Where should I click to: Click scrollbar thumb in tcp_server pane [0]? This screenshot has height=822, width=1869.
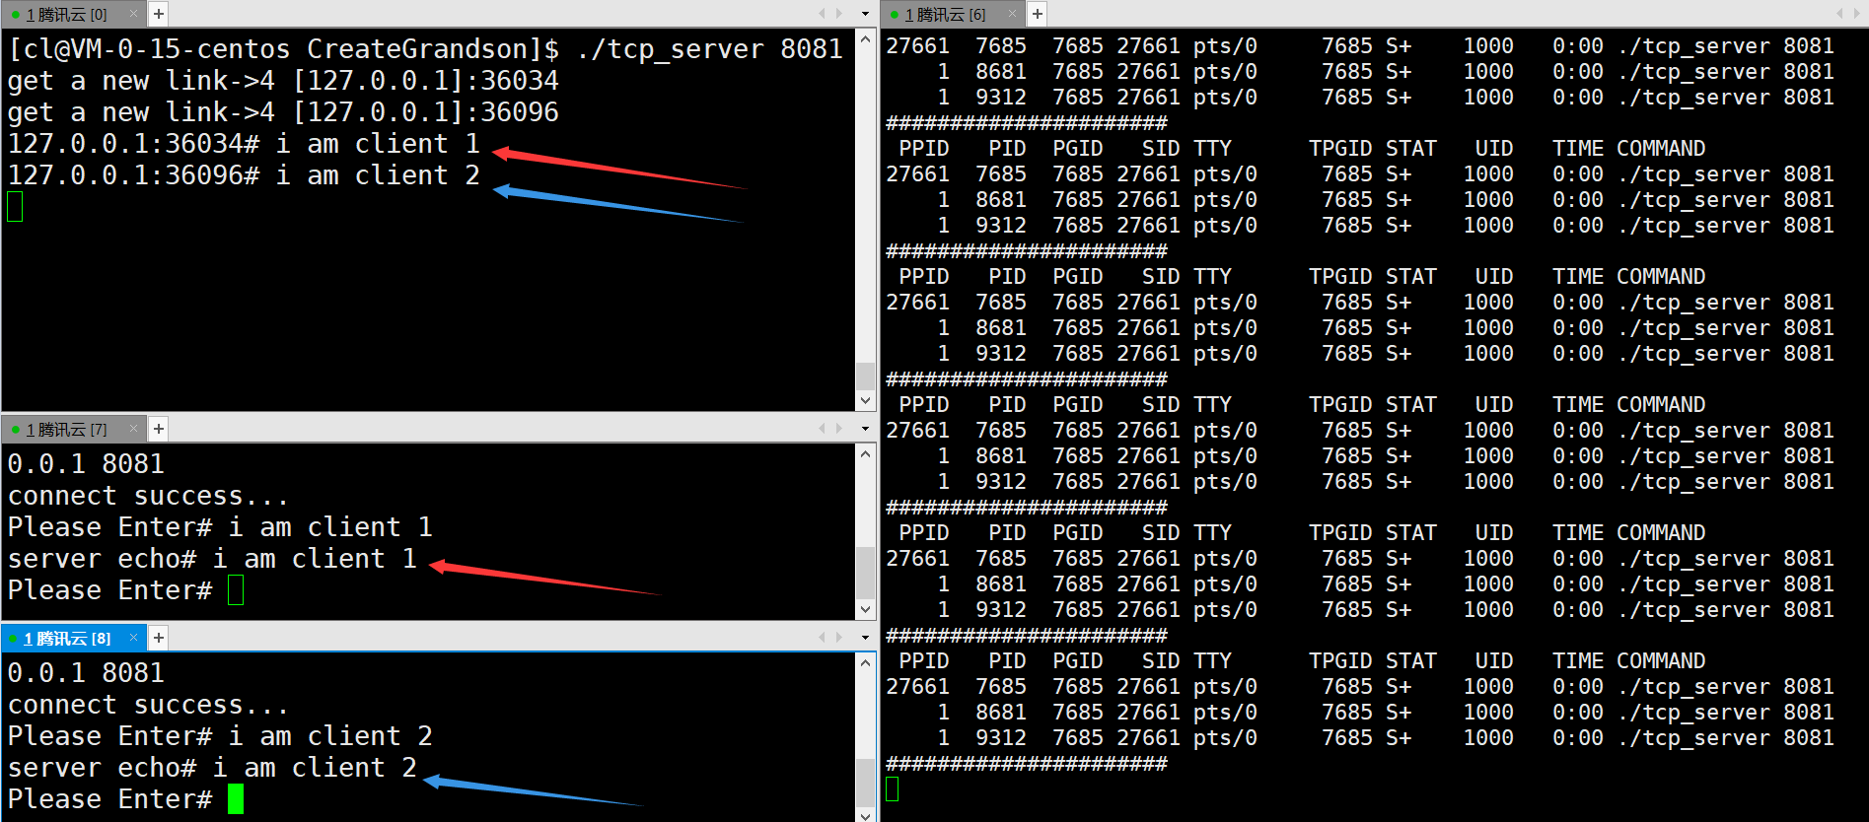pos(866,377)
